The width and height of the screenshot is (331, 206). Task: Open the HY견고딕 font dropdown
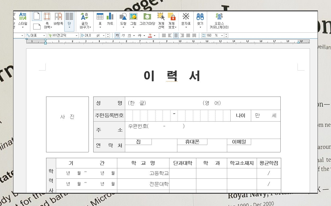(77, 36)
